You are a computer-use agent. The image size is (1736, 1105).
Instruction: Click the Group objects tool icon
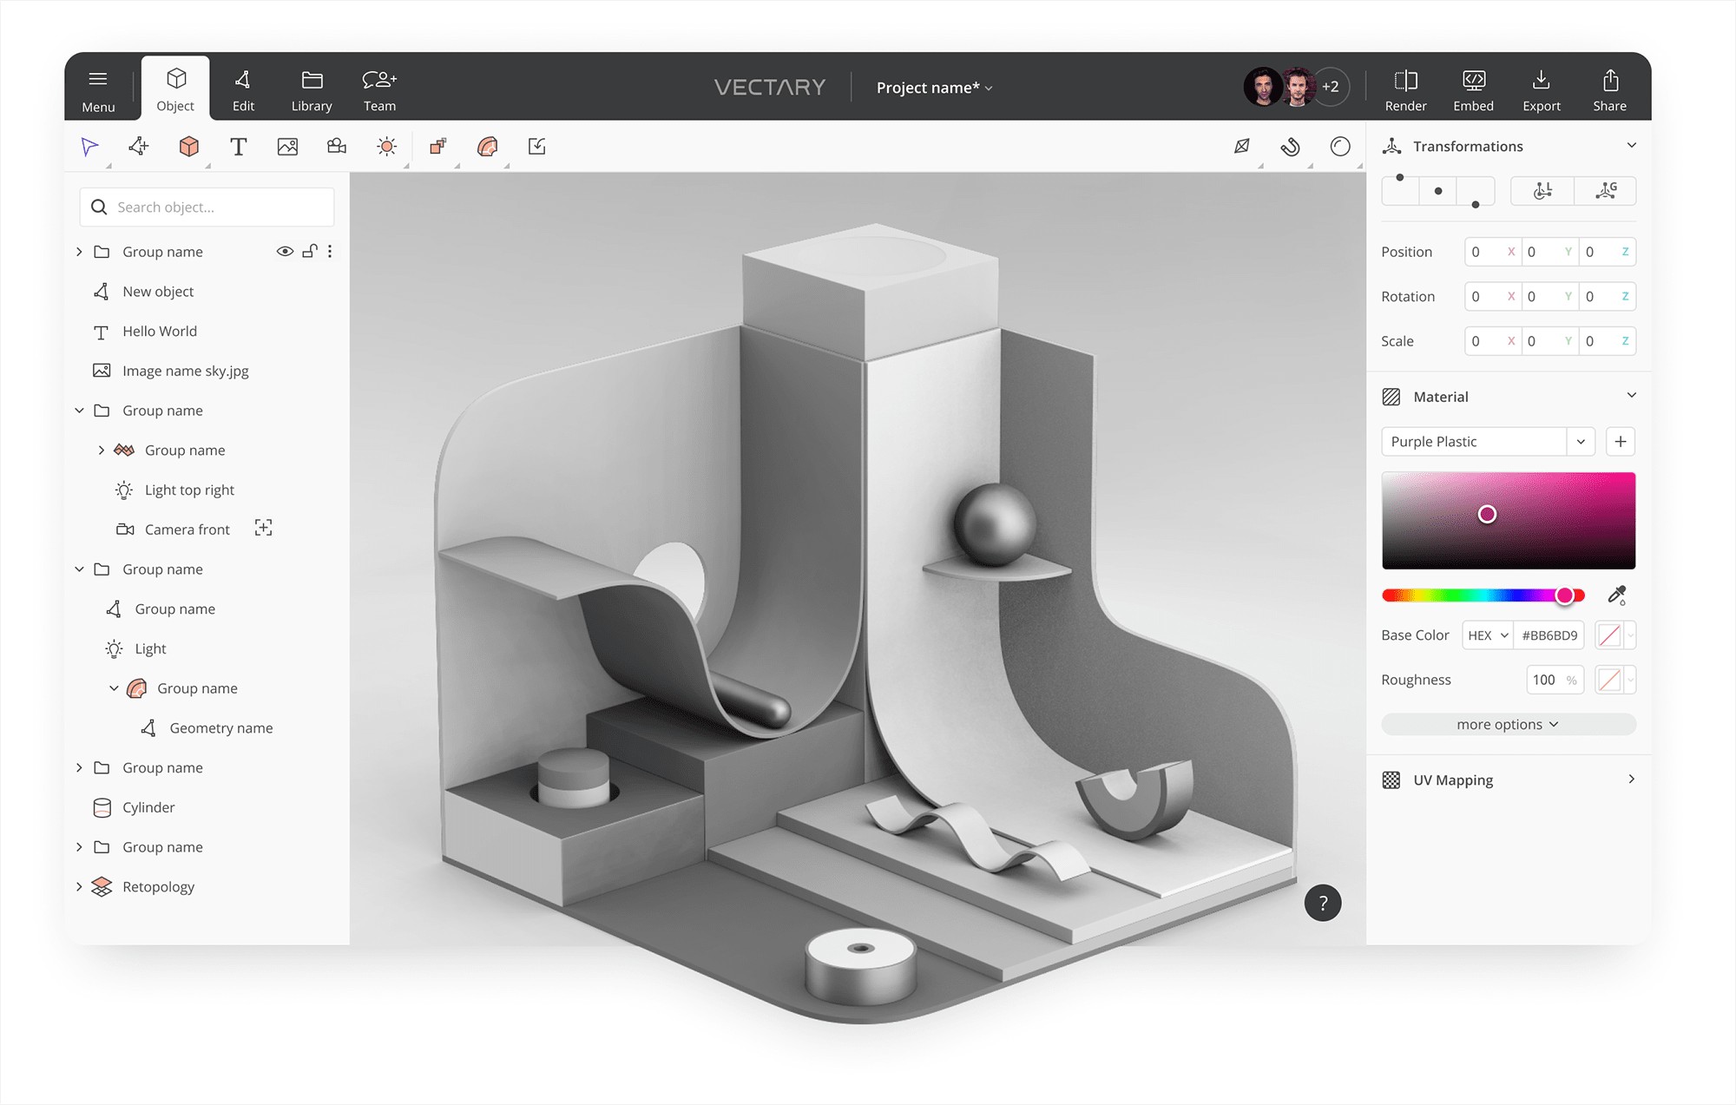[x=437, y=146]
